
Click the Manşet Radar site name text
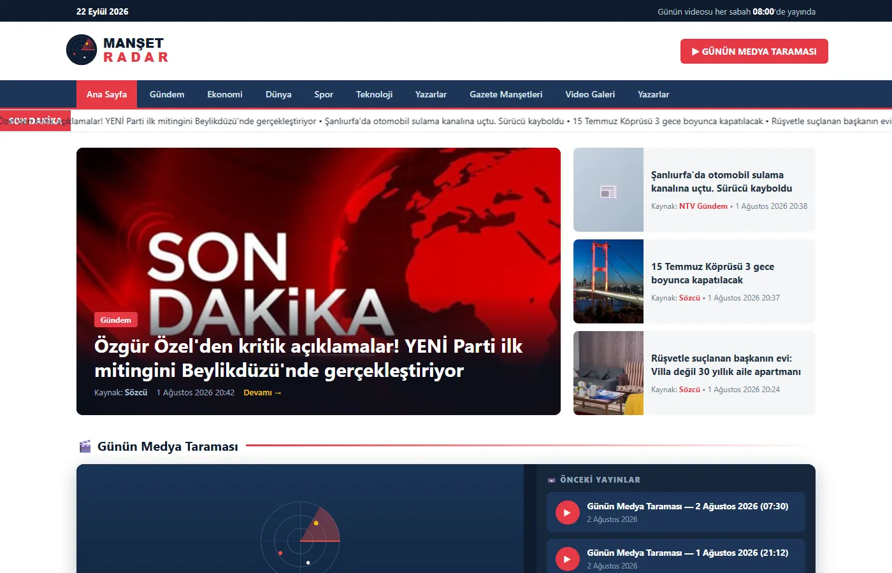tap(136, 50)
